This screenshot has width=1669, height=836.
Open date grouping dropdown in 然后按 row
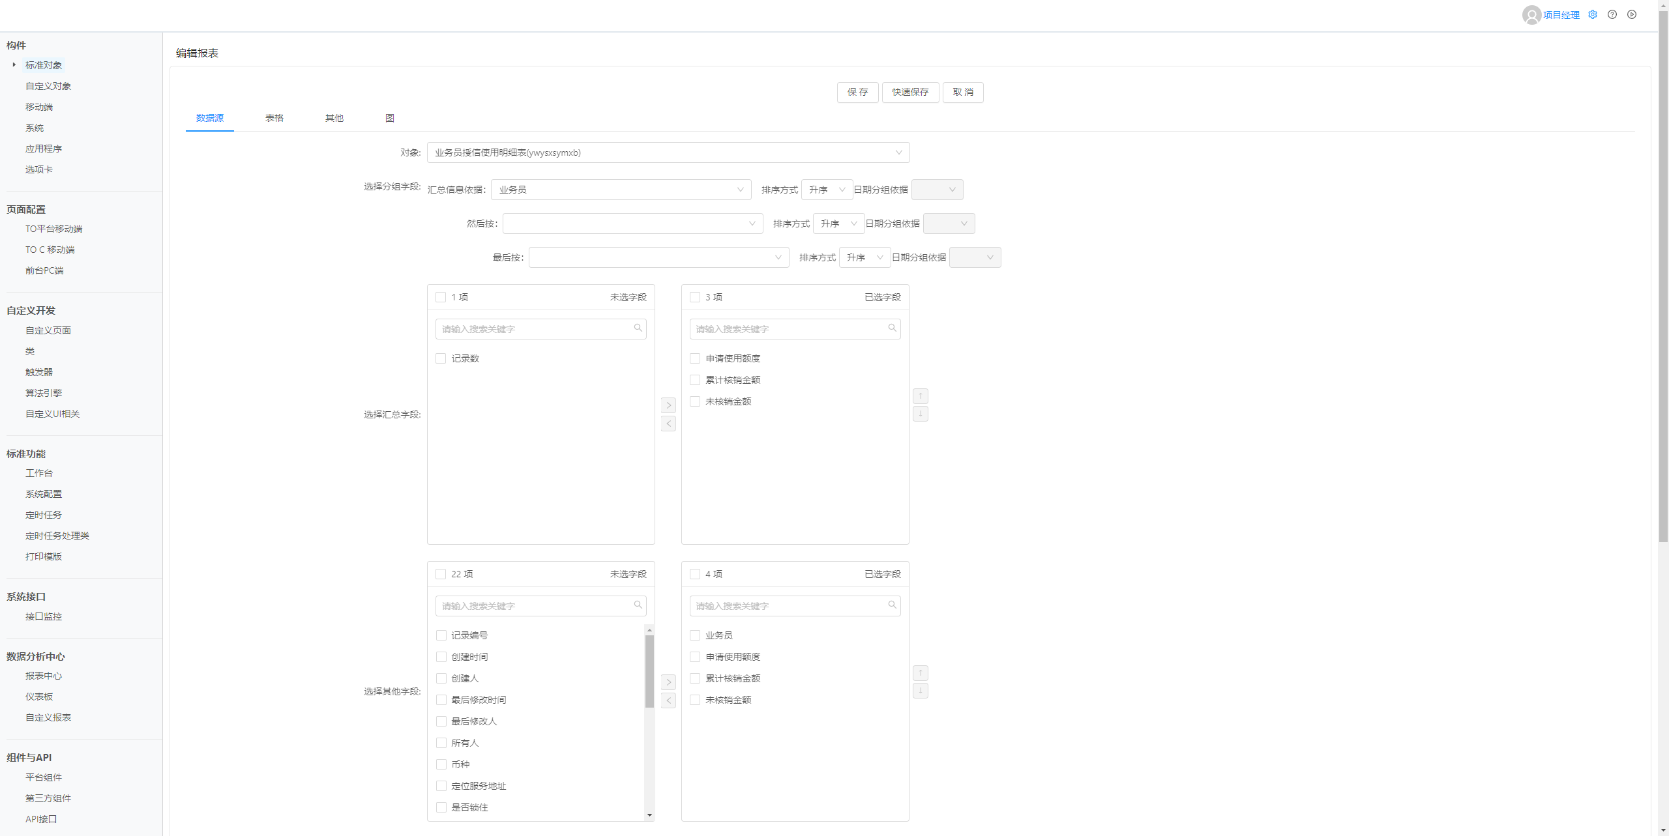(949, 223)
